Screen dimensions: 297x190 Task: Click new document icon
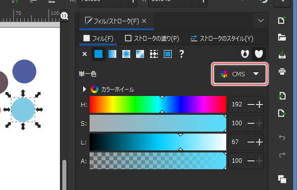[x=282, y=20]
